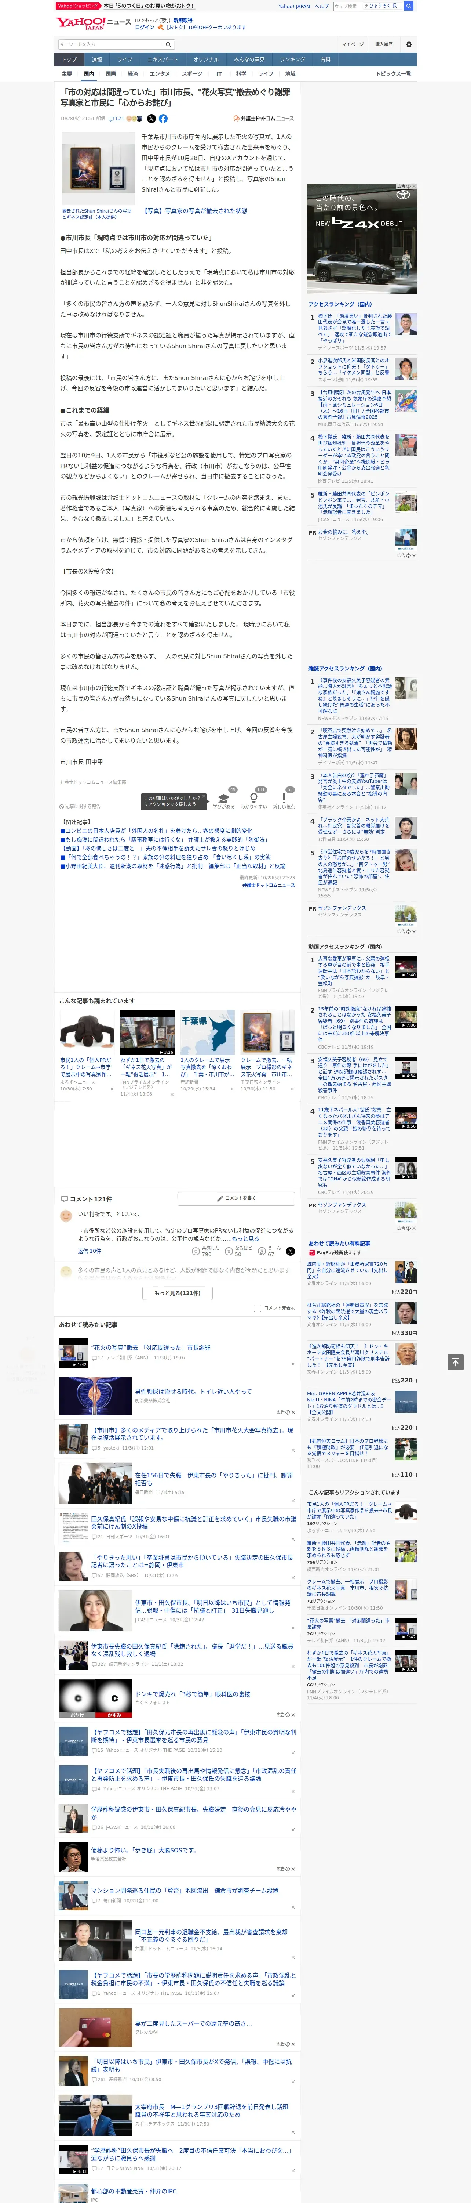Open the Toyota bZ4X advertisement banner
471x2203 pixels.
click(362, 239)
